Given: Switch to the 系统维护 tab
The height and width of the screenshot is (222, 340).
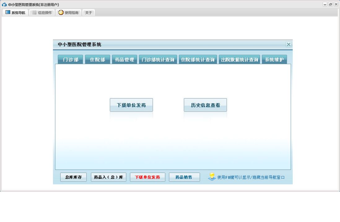Looking at the screenshot, I should click(275, 60).
